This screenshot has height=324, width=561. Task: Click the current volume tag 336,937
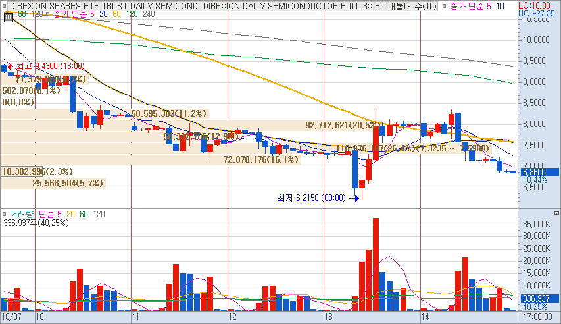[539, 298]
